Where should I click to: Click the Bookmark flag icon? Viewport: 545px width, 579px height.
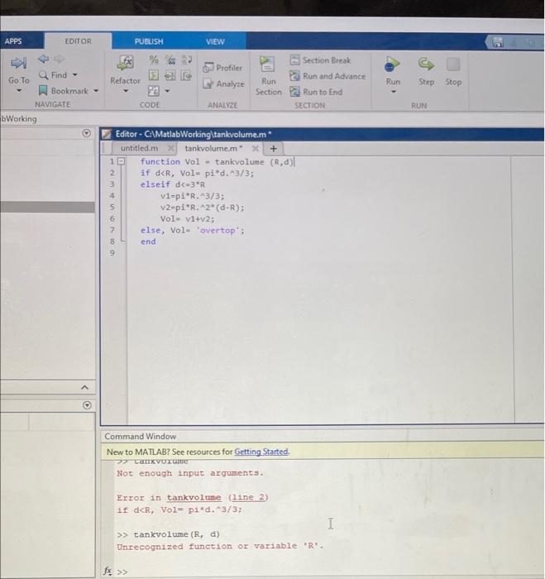(x=43, y=90)
